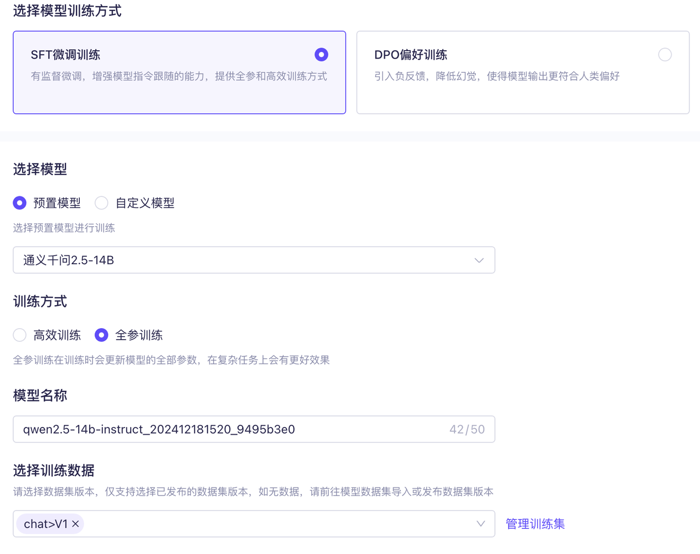Remove the chat>V1 dataset tag
The height and width of the screenshot is (554, 700).
tap(75, 524)
